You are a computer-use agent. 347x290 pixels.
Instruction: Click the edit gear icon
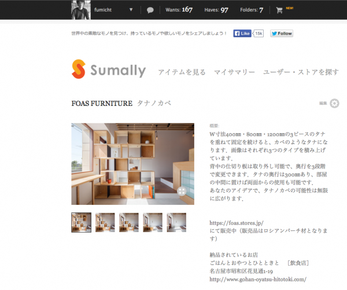click(334, 103)
